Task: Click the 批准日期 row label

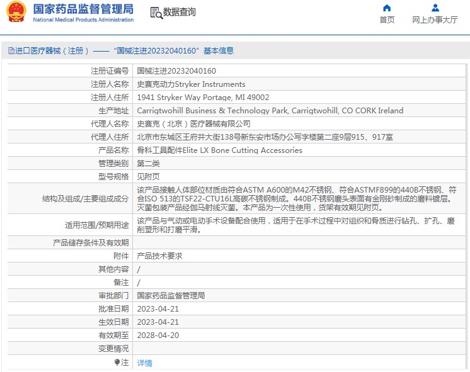Action: tap(113, 308)
